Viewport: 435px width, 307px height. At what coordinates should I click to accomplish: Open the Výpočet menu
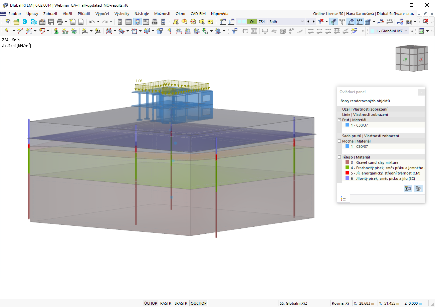click(x=102, y=14)
